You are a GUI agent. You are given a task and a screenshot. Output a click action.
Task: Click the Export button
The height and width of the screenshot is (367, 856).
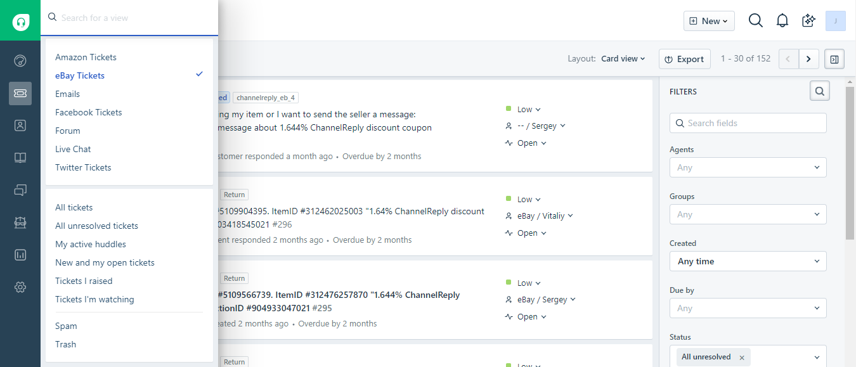click(685, 59)
